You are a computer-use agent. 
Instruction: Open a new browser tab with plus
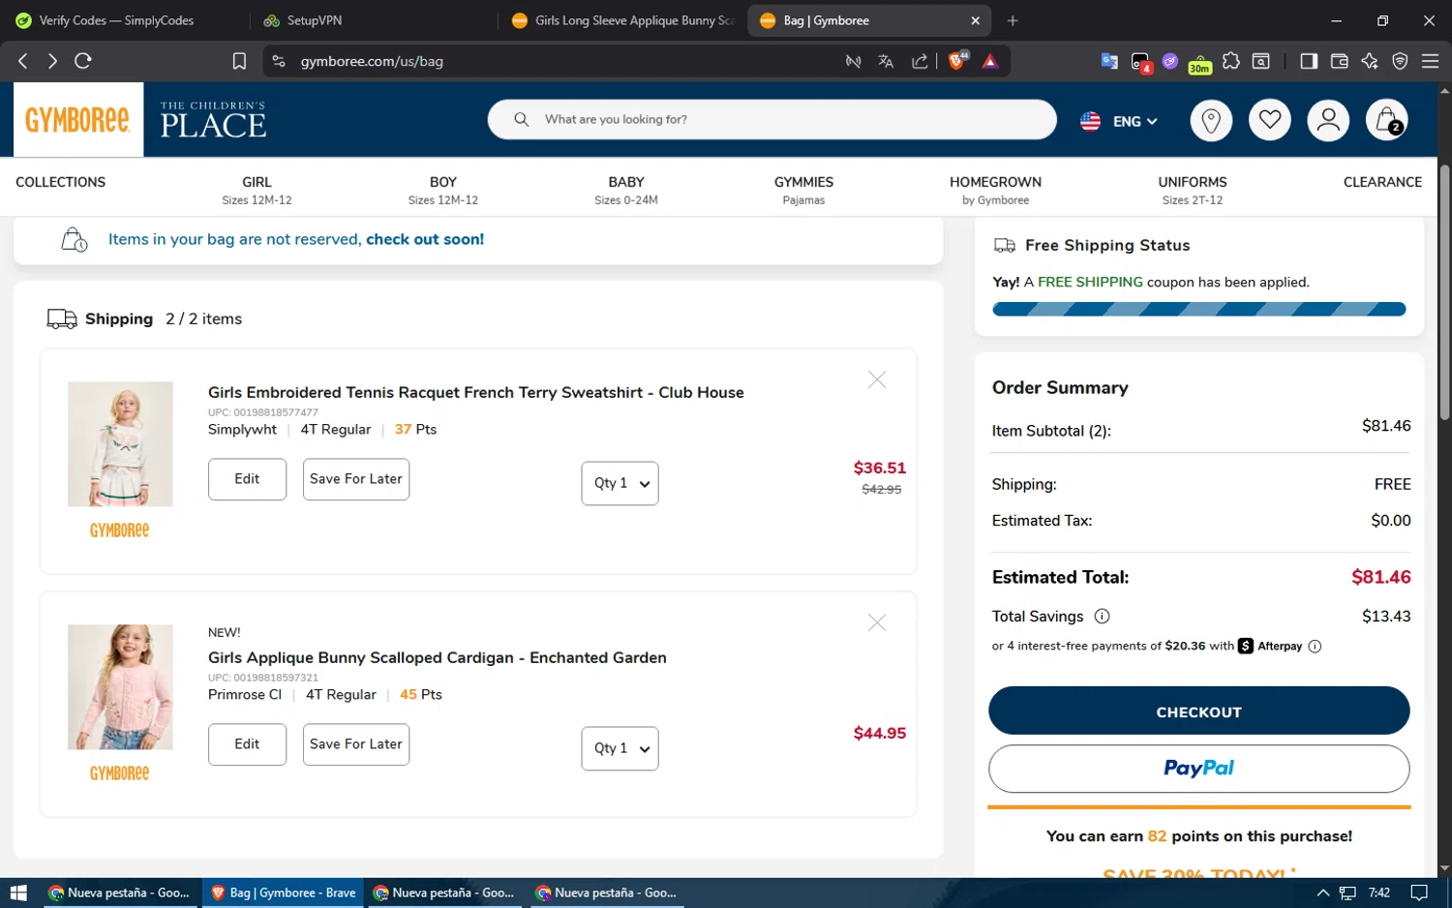tap(1013, 20)
